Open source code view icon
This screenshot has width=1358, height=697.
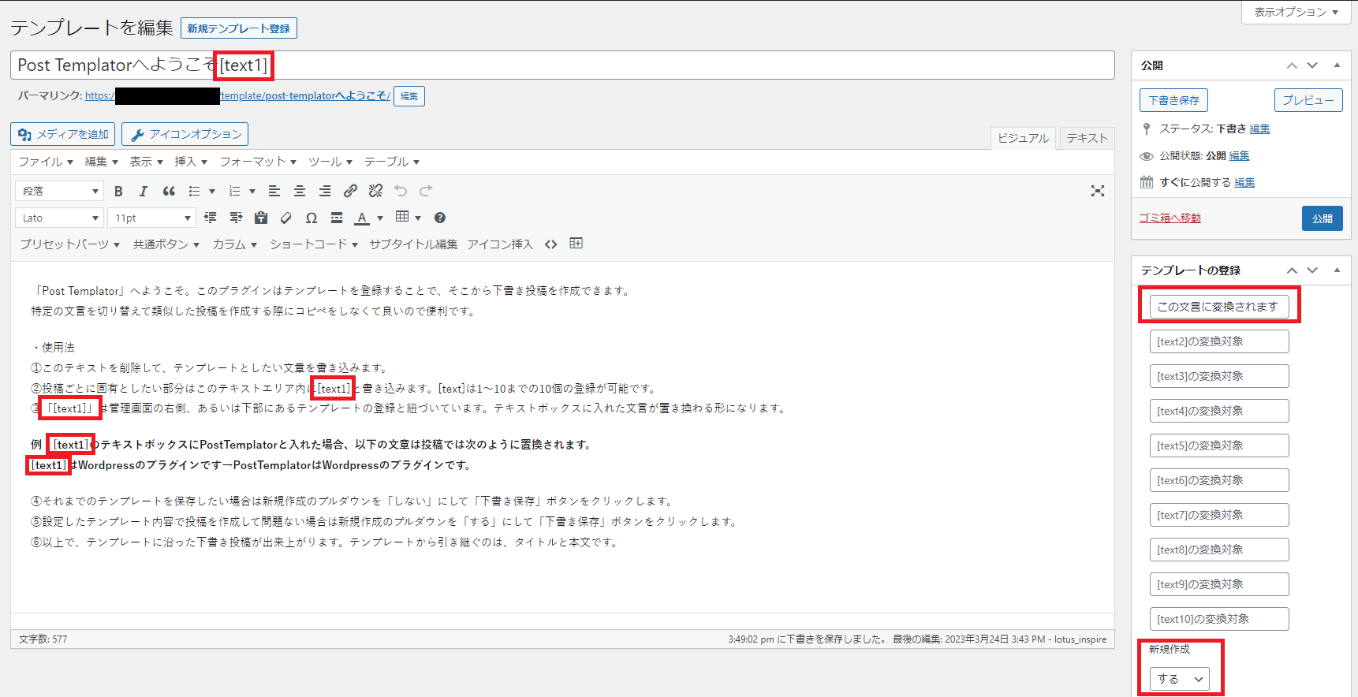[x=551, y=244]
